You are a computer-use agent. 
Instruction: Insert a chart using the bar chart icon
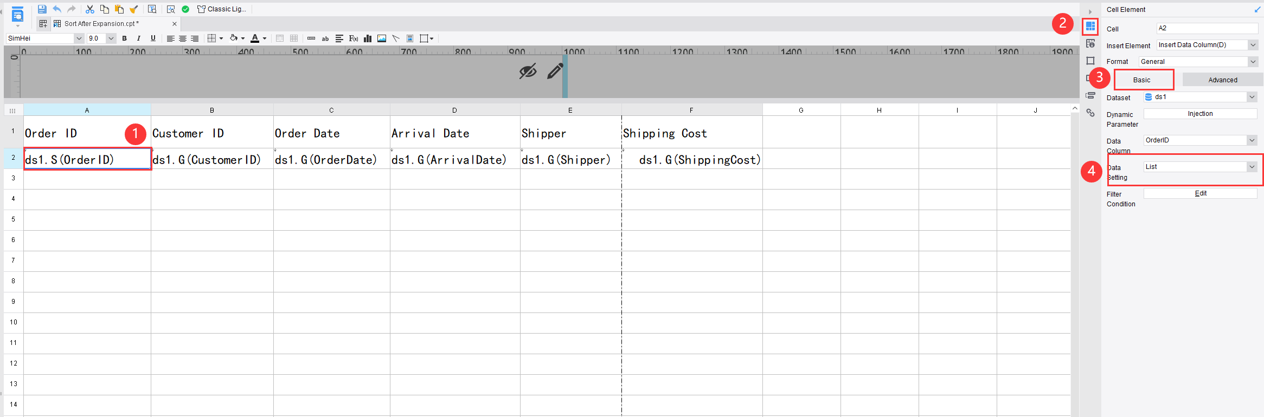[368, 38]
